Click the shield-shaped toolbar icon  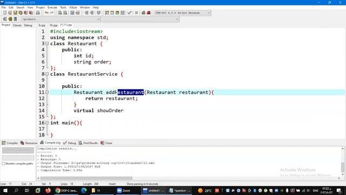(98, 13)
